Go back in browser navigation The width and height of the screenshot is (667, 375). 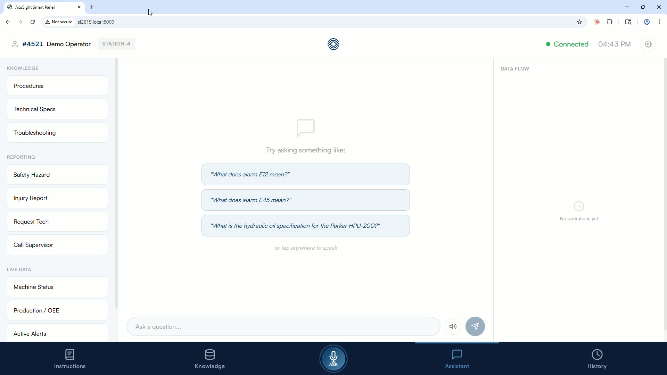tap(8, 22)
